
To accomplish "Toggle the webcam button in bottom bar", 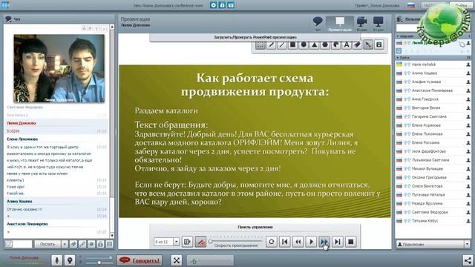I will (x=70, y=260).
